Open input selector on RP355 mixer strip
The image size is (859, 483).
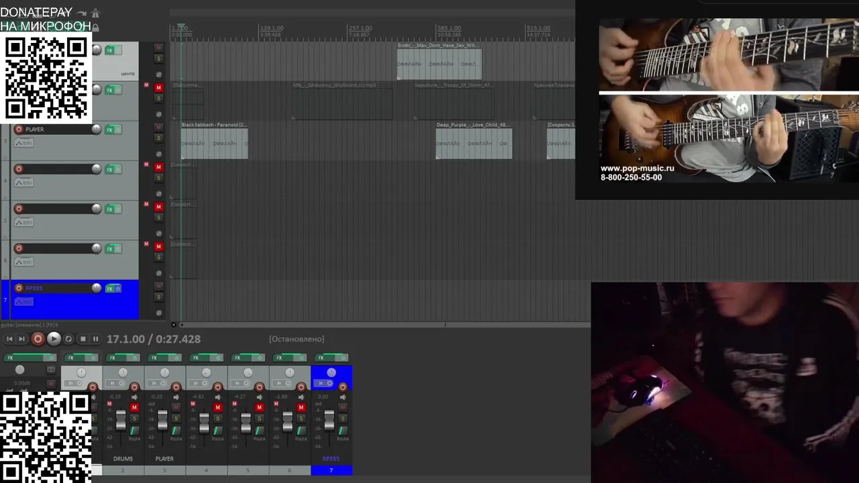(x=324, y=384)
